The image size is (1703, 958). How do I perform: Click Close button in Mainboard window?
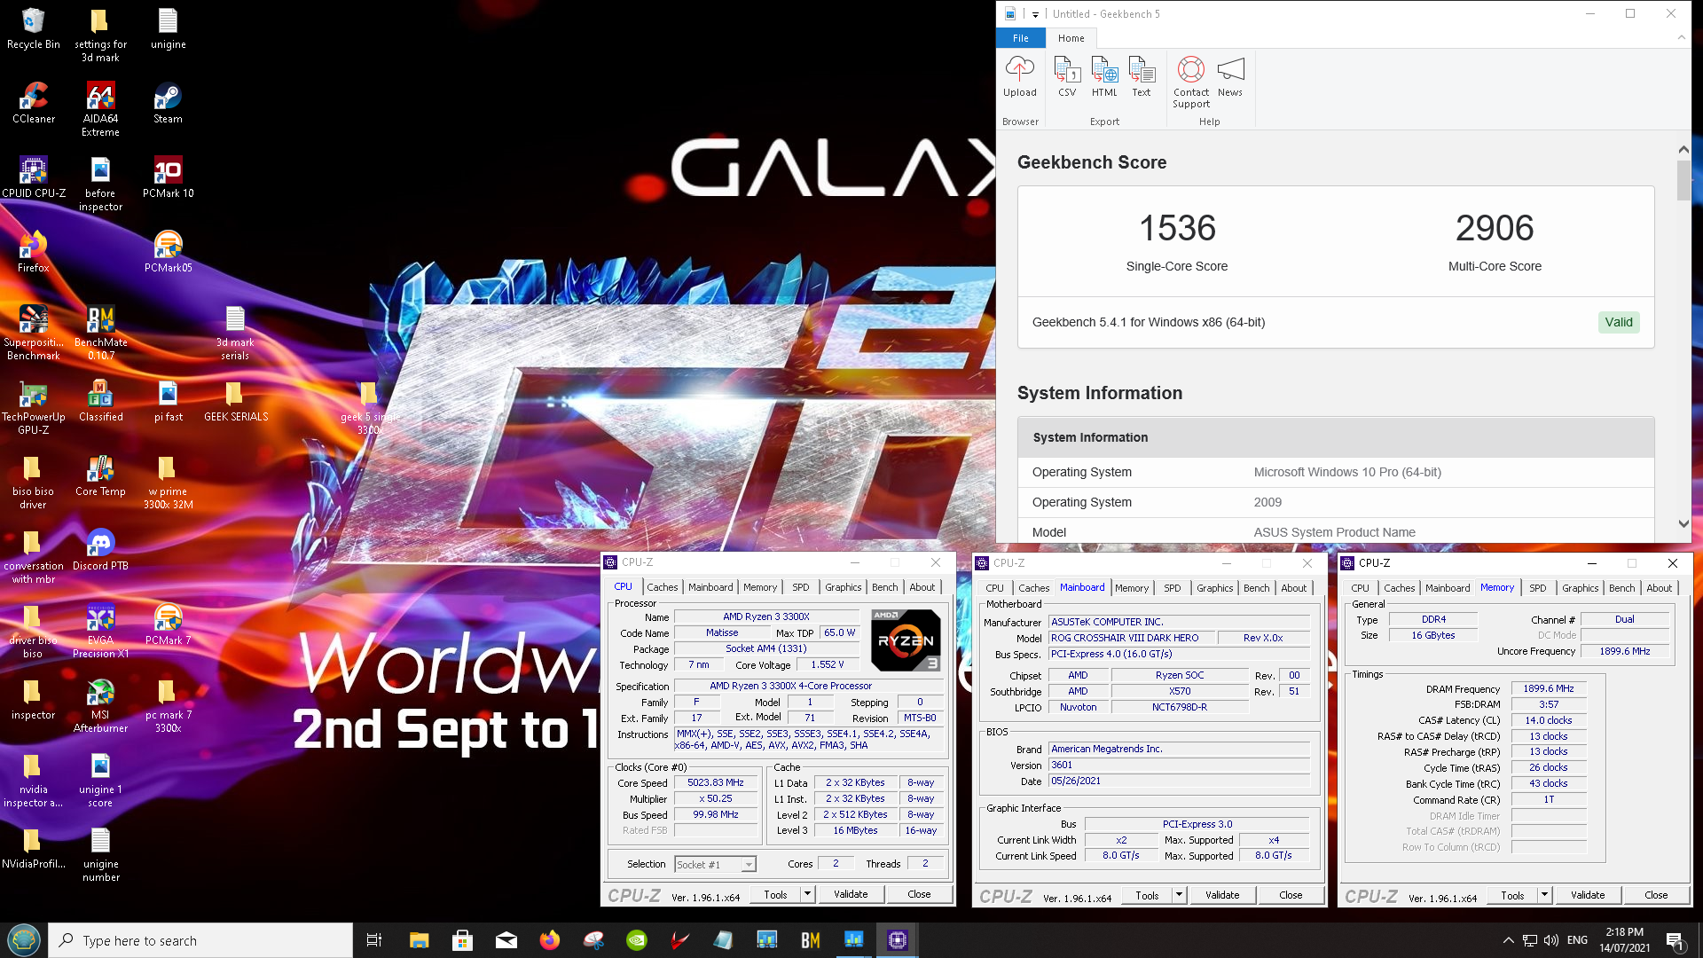(1291, 895)
